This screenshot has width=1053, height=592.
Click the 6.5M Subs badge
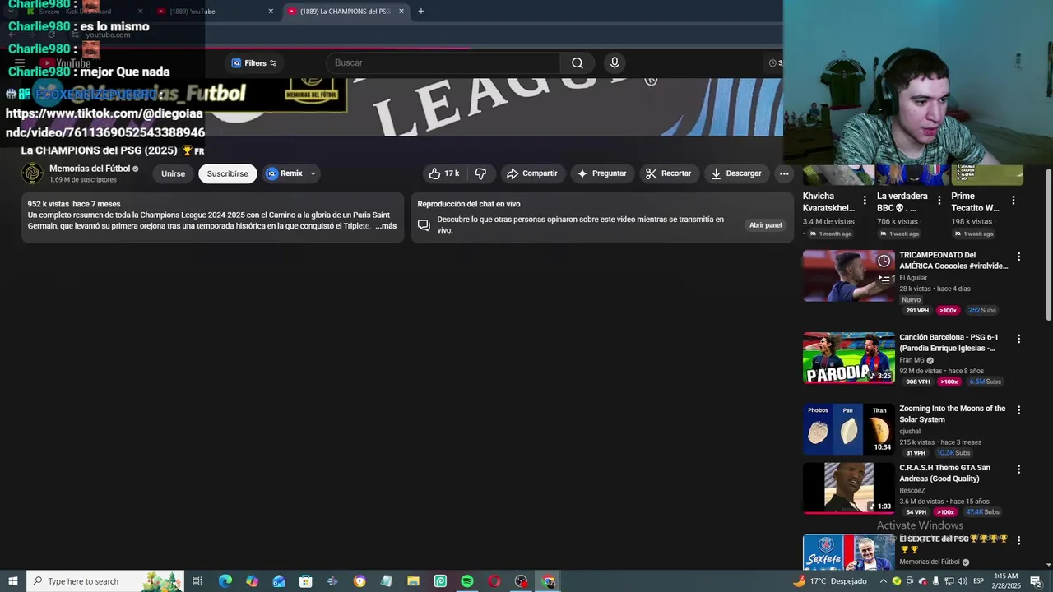tap(985, 382)
